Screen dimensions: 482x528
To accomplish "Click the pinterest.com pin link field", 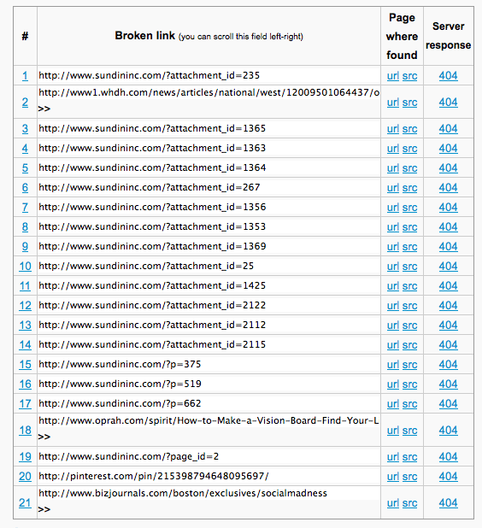I will [209, 476].
